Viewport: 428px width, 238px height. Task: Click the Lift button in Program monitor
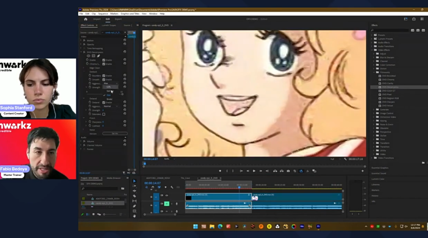[x=275, y=171]
